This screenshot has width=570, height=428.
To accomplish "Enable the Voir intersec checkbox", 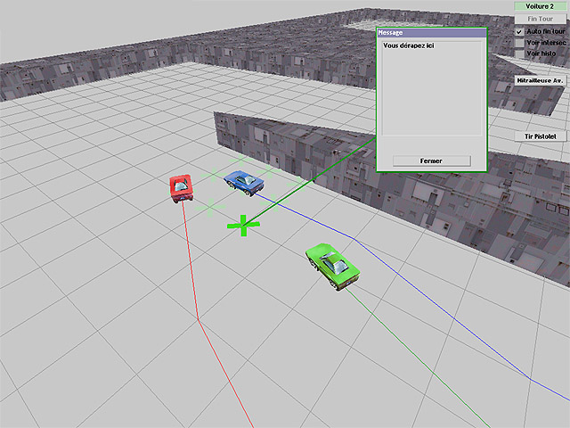I will (519, 42).
